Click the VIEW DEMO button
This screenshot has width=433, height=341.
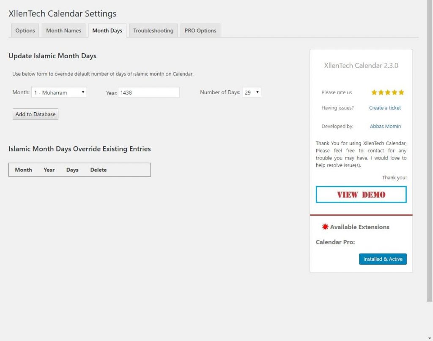click(361, 195)
